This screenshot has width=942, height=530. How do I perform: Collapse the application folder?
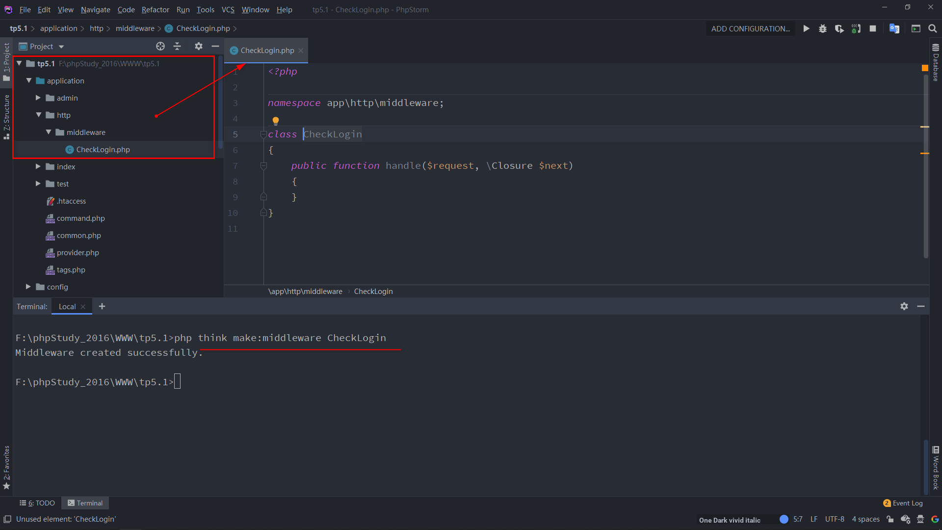pos(29,80)
